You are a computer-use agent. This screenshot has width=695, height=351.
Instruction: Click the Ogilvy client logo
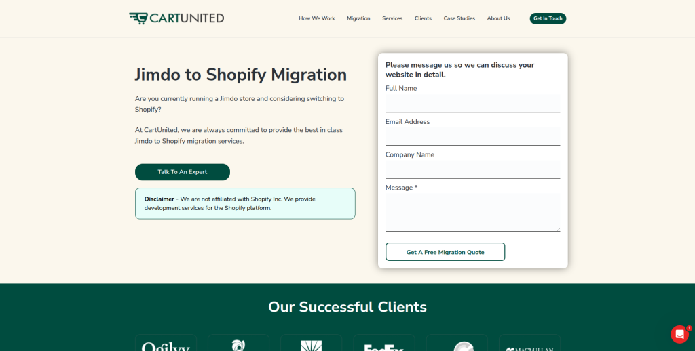click(166, 346)
